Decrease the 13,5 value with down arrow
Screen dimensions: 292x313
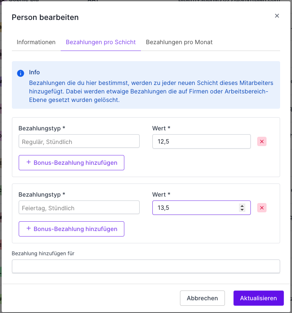[x=242, y=210]
